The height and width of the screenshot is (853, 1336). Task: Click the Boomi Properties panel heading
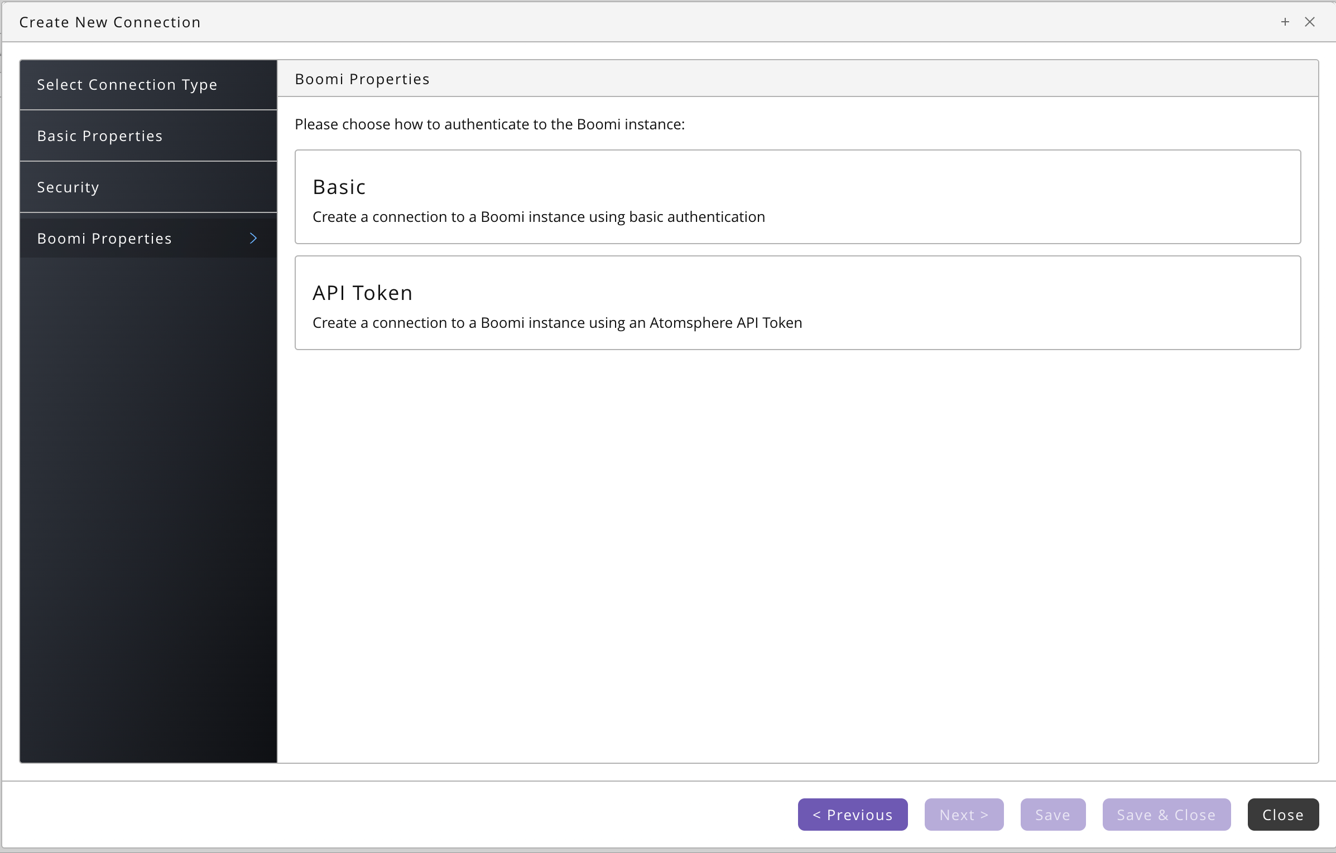362,79
